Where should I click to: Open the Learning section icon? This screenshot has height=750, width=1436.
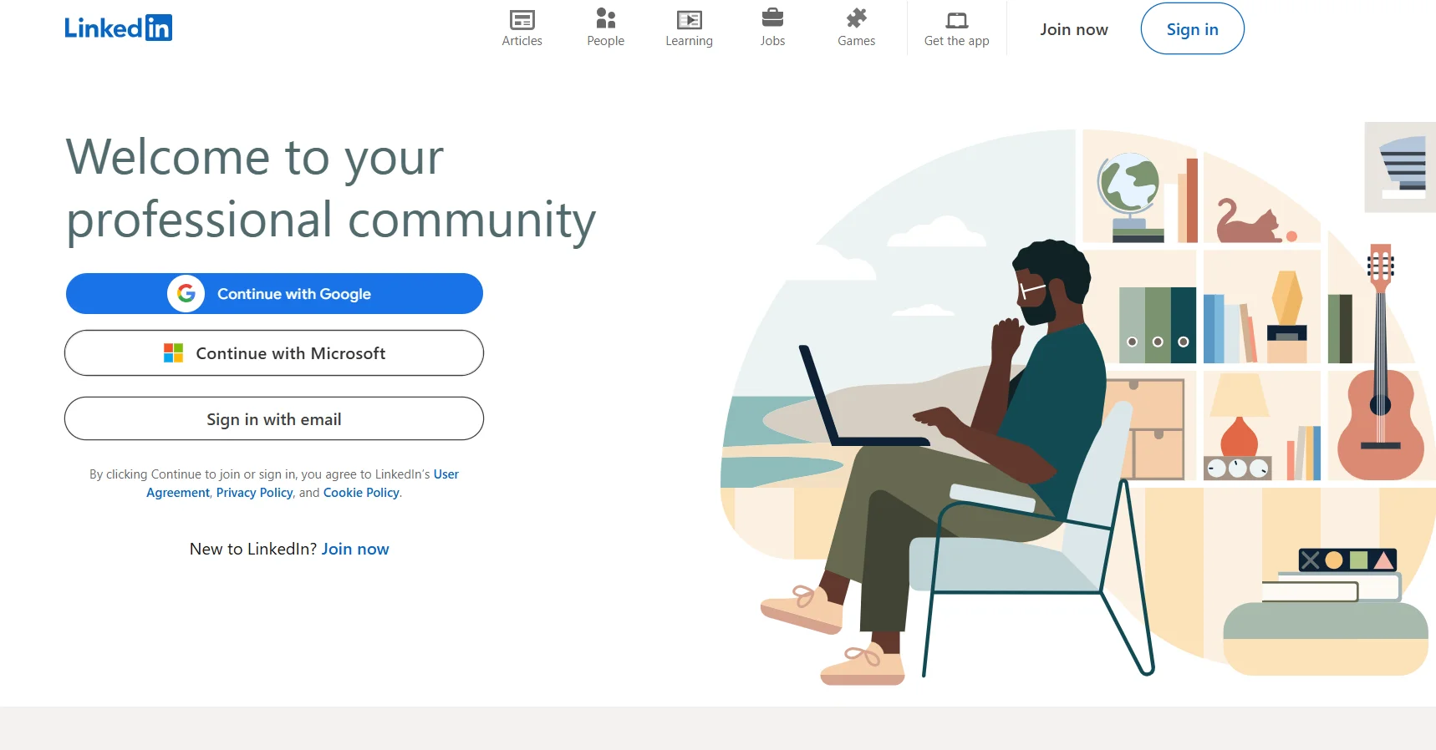(689, 19)
